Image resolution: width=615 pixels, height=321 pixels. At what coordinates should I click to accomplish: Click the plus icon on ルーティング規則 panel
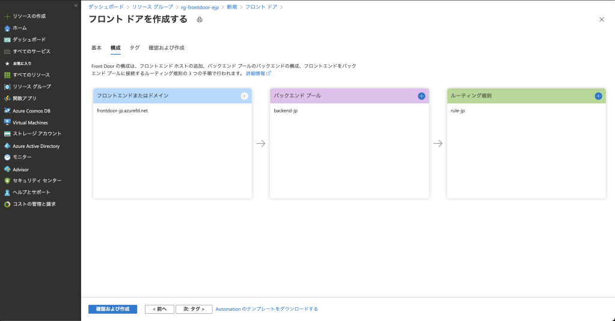598,96
